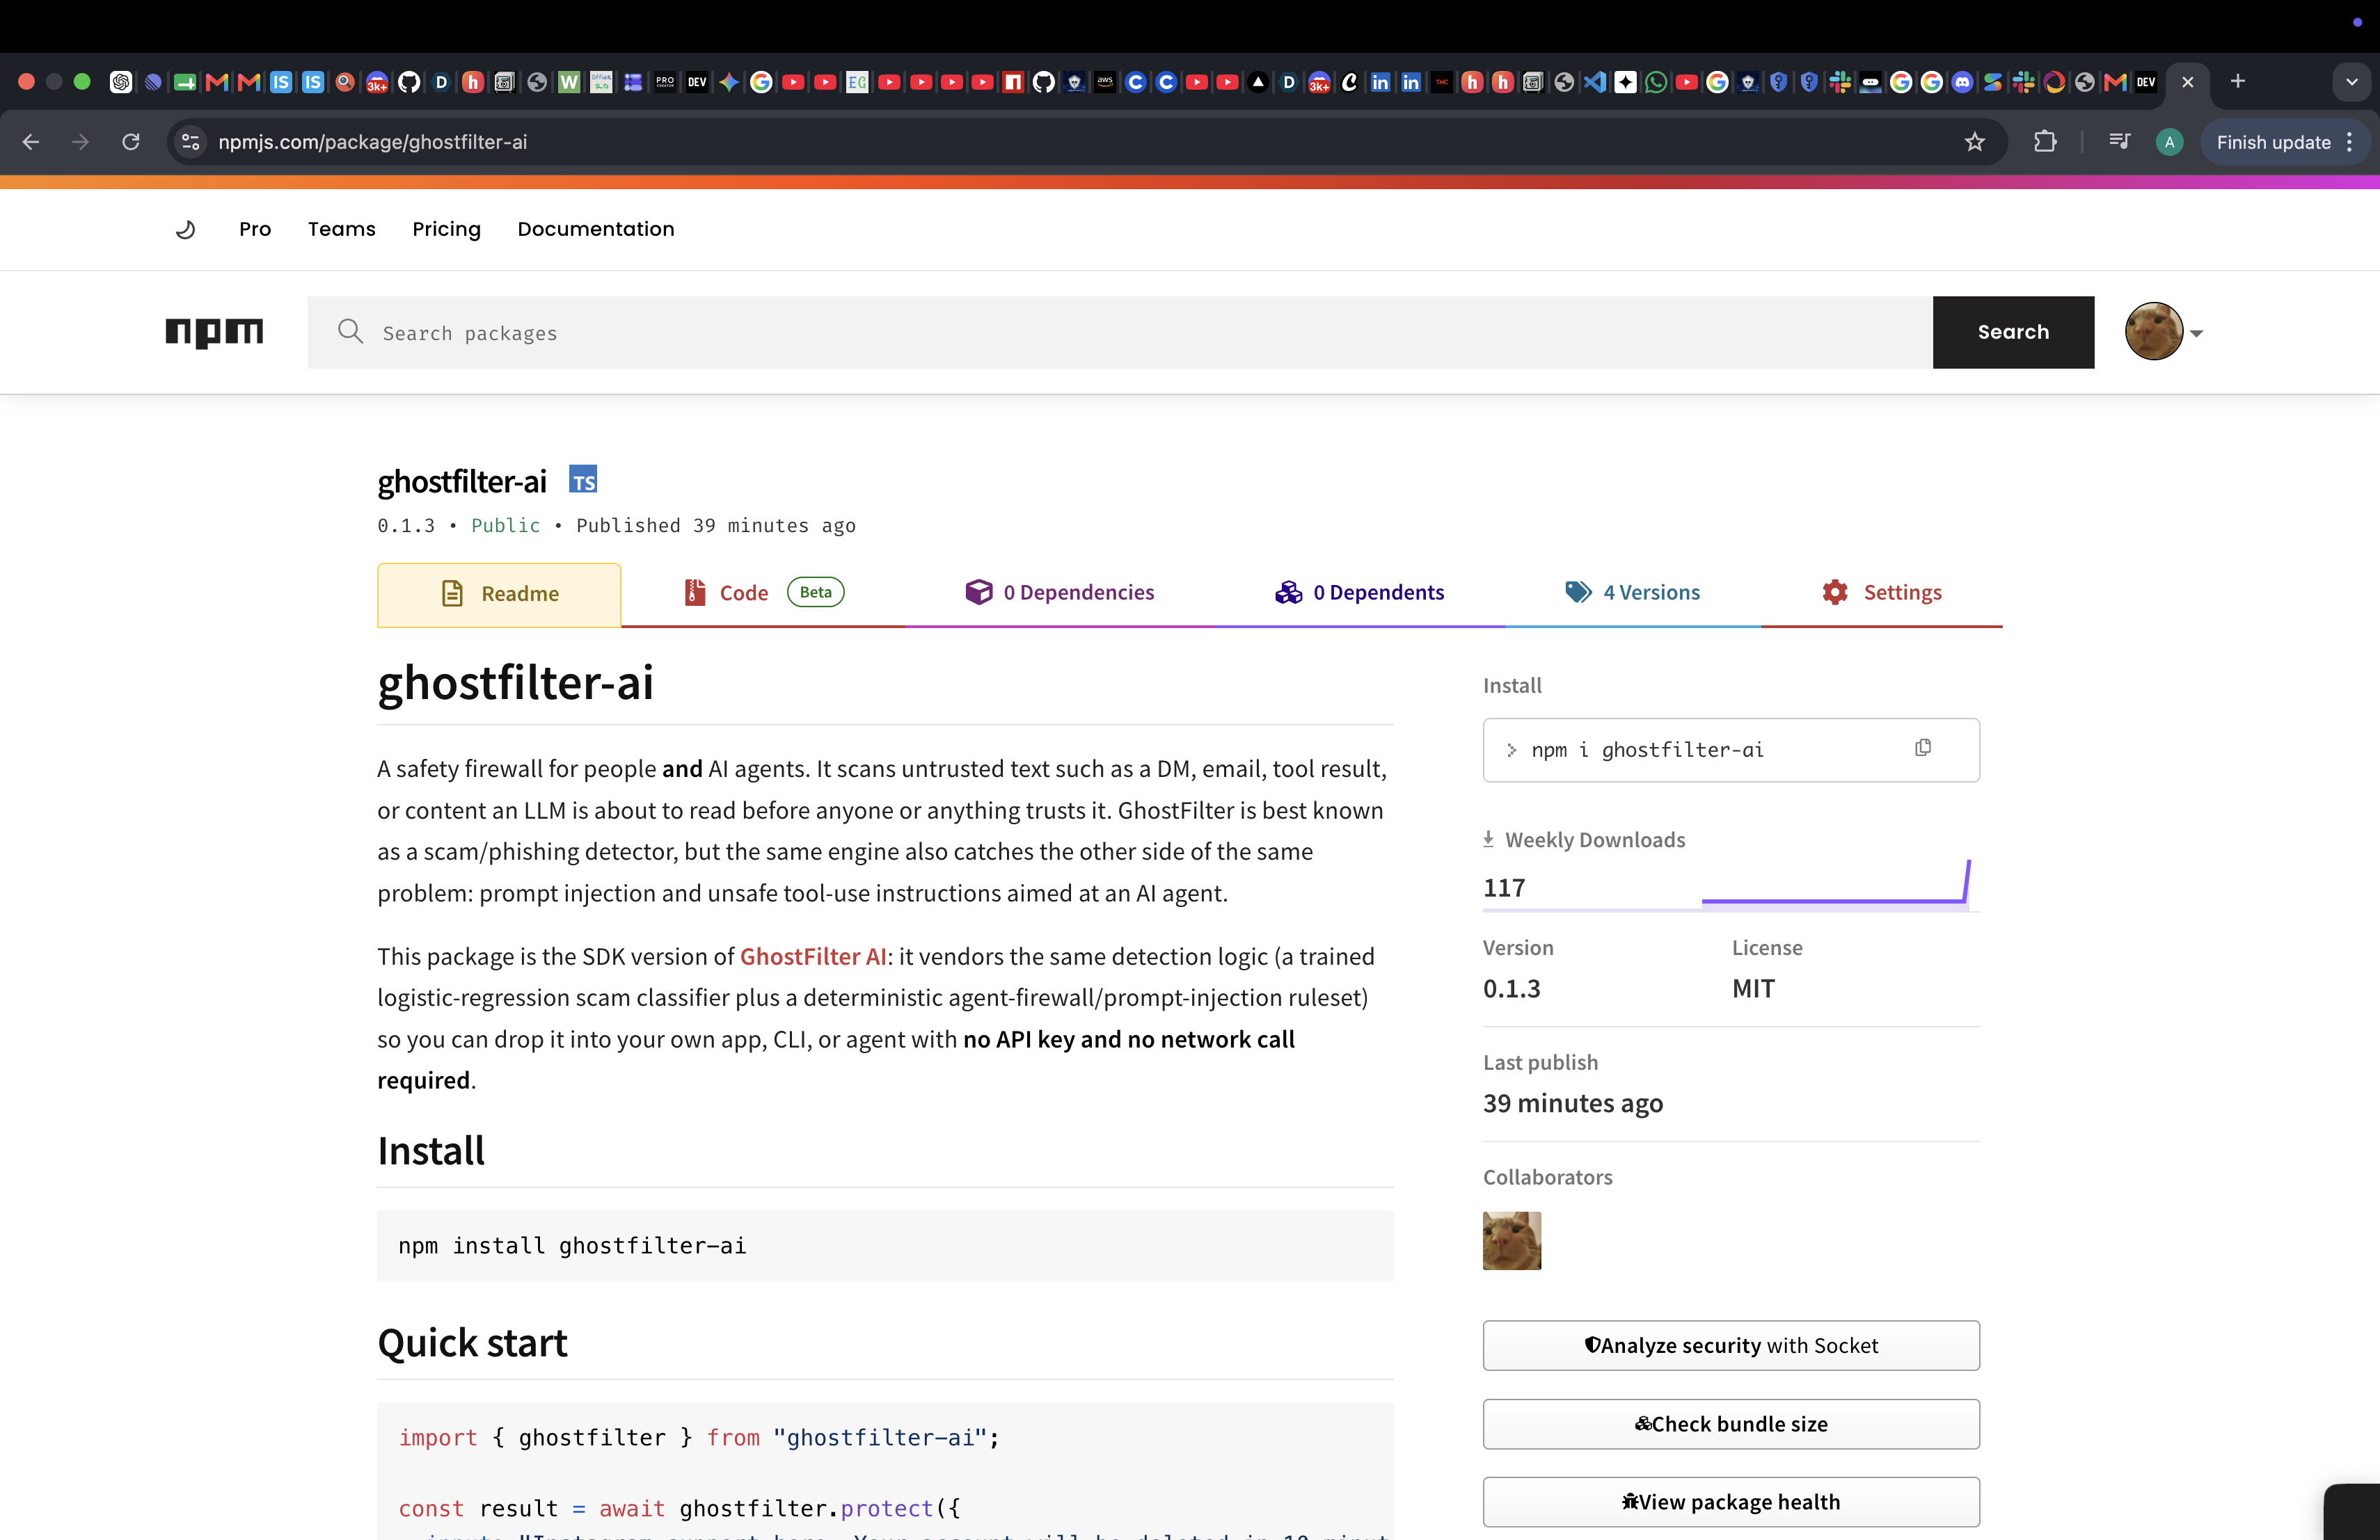Toggle the dark mode moon icon
The image size is (2380, 1540).
click(186, 229)
